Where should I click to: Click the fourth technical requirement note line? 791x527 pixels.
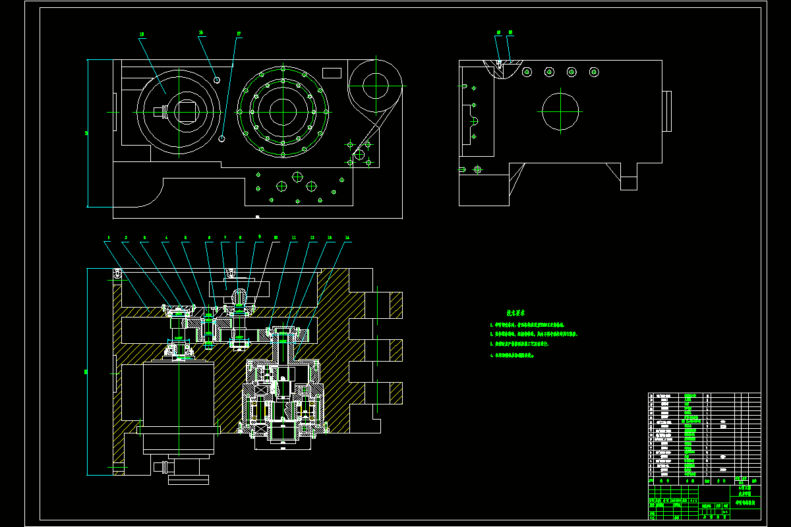(512, 355)
